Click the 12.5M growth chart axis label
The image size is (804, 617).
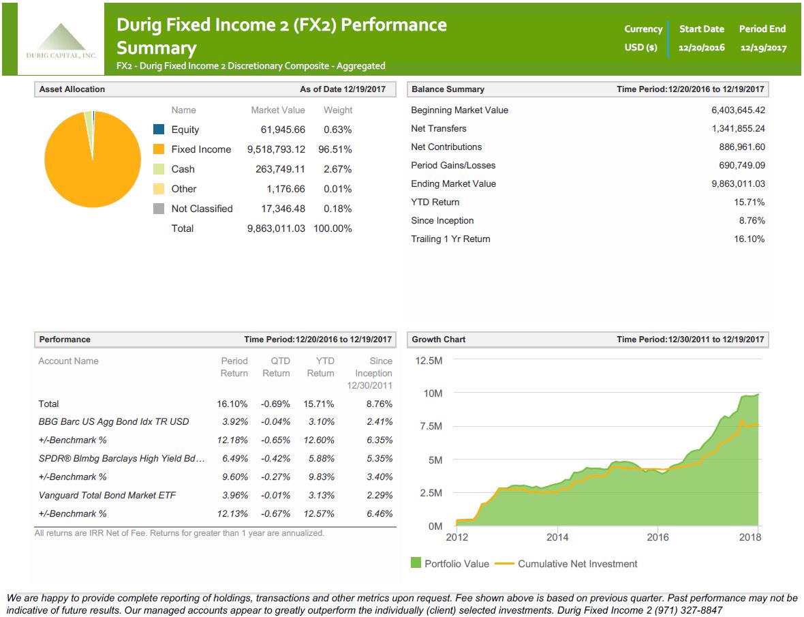[429, 361]
